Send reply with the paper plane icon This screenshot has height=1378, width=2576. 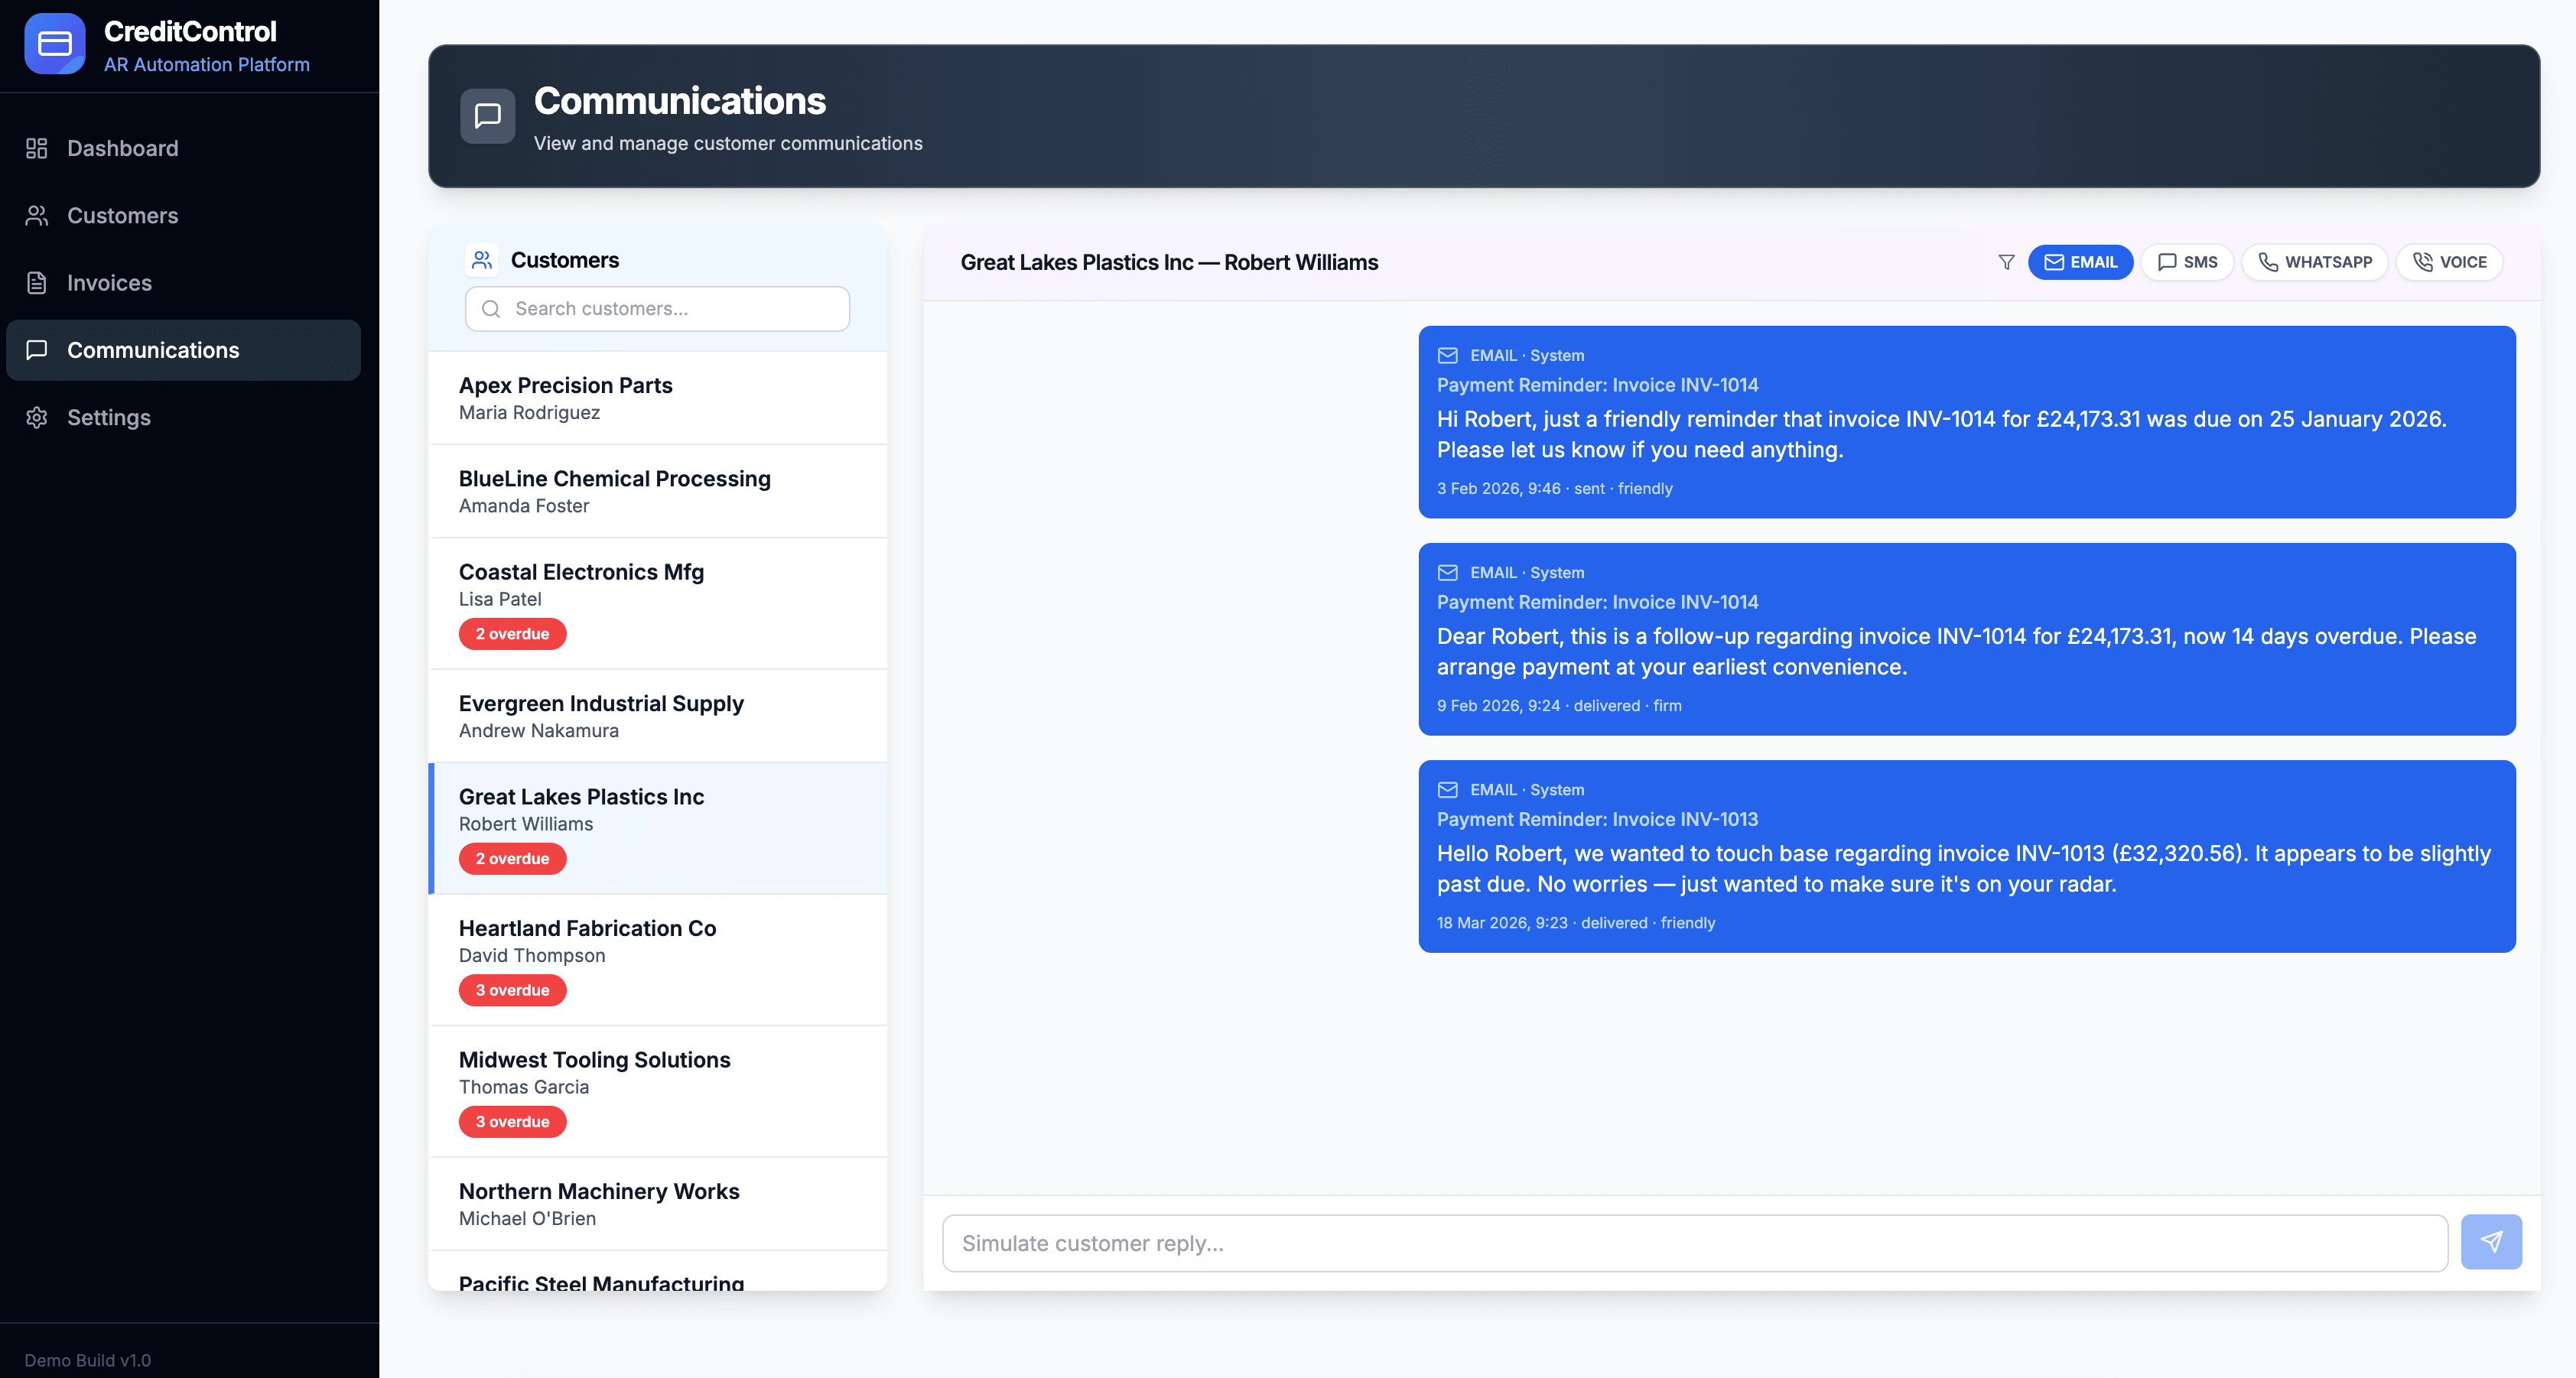tap(2492, 1241)
